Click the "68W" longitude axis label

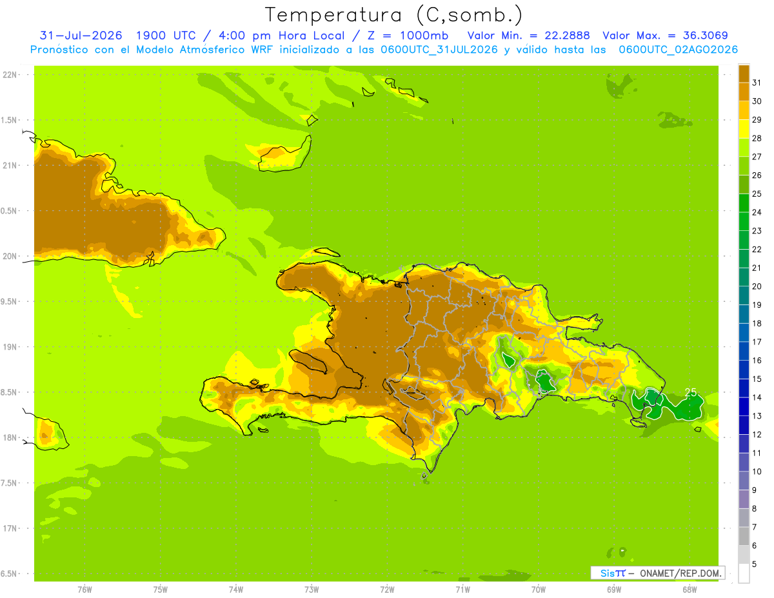[x=690, y=590]
